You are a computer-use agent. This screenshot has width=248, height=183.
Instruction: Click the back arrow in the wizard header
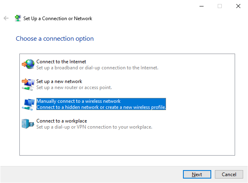coord(6,19)
